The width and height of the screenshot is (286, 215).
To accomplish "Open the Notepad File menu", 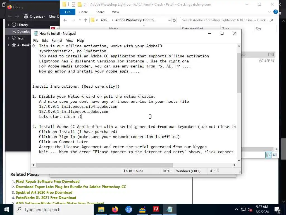I will pyautogui.click(x=36, y=41).
